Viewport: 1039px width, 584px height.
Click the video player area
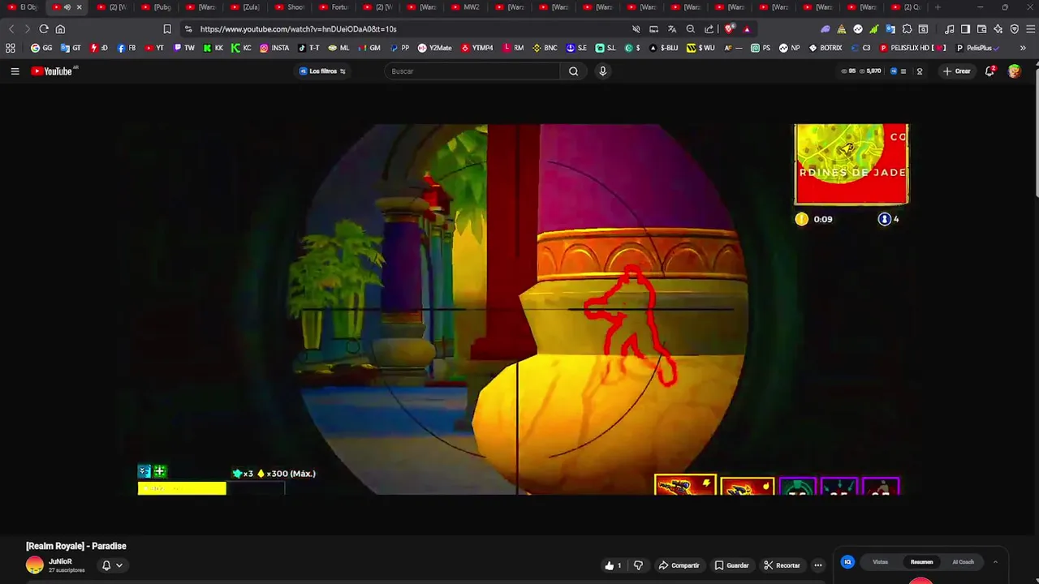[519, 309]
